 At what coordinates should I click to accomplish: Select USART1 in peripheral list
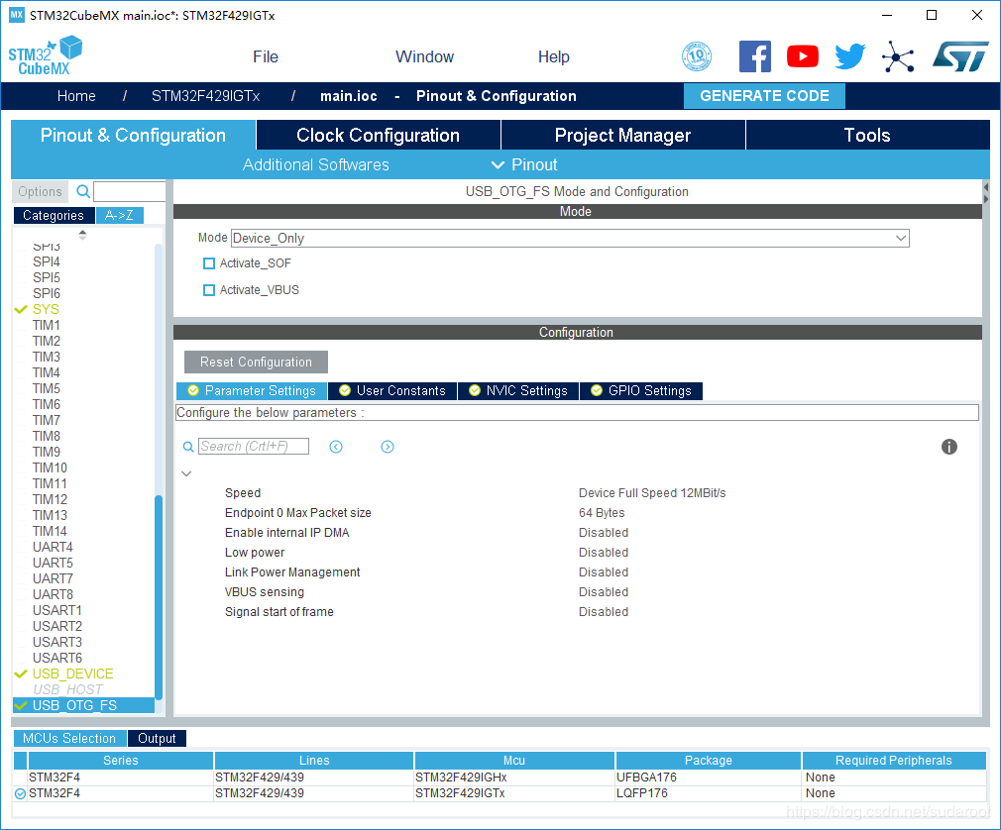(x=57, y=610)
